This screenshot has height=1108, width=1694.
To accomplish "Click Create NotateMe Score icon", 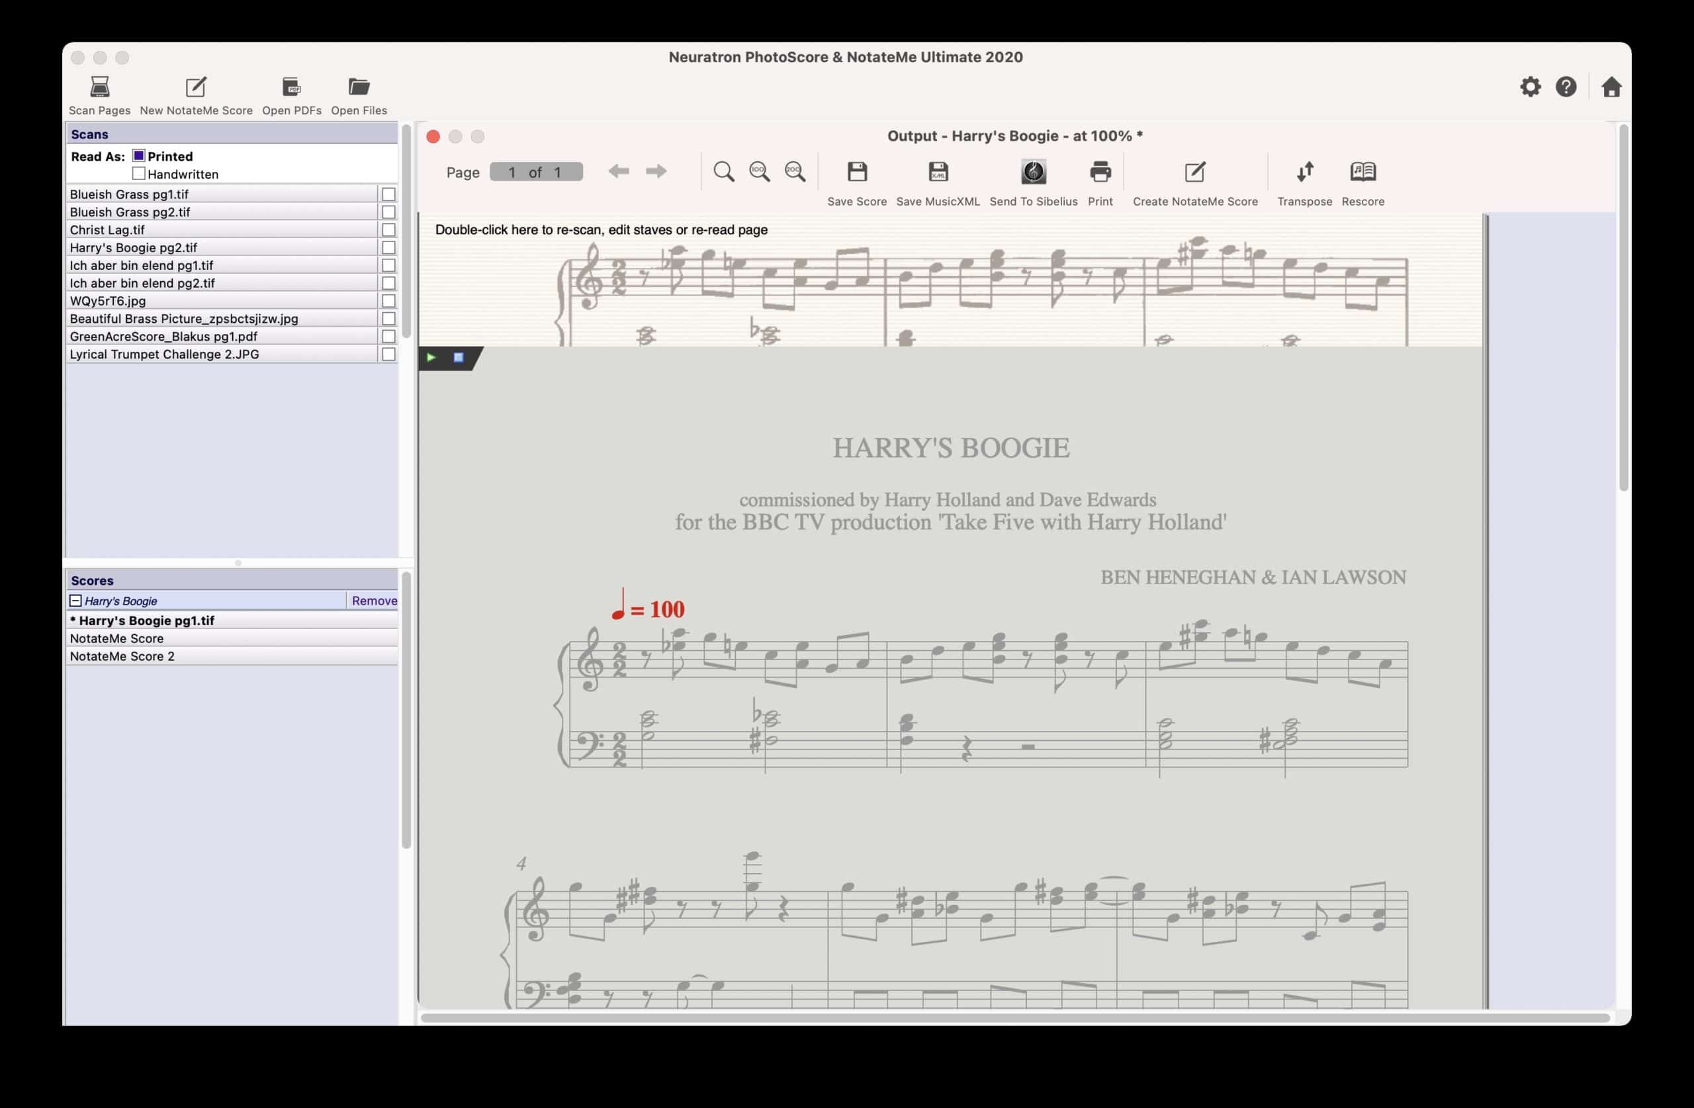I will pyautogui.click(x=1195, y=183).
